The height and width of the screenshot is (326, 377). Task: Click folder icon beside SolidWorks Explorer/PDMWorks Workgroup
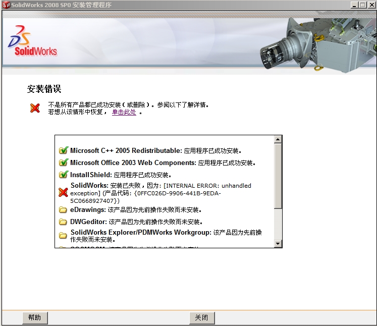[63, 235]
